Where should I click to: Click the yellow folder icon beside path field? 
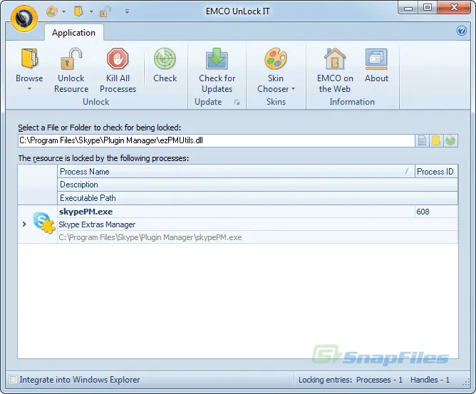436,140
